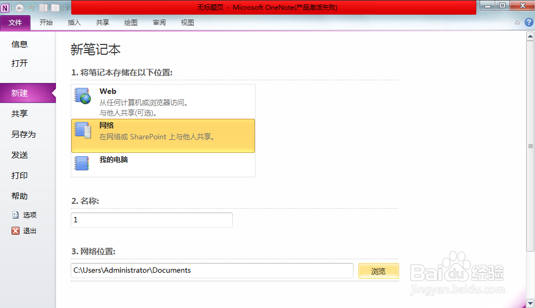Click the Full Page View icon
The height and width of the screenshot is (308, 535).
(55, 8)
